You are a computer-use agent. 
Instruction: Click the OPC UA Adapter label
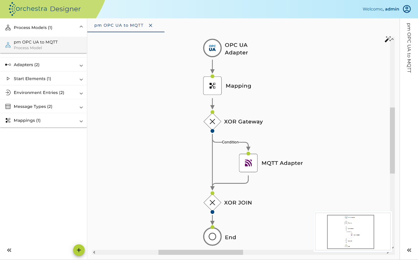tap(236, 49)
